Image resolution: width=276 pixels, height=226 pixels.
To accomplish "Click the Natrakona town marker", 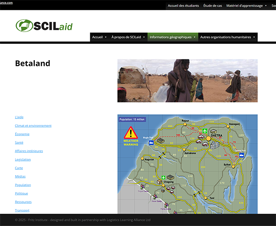I will tap(184, 150).
